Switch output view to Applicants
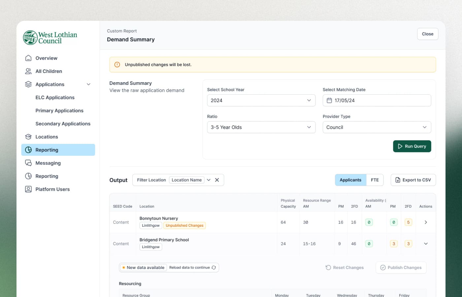Viewport: 462px width, 297px height. (350, 180)
